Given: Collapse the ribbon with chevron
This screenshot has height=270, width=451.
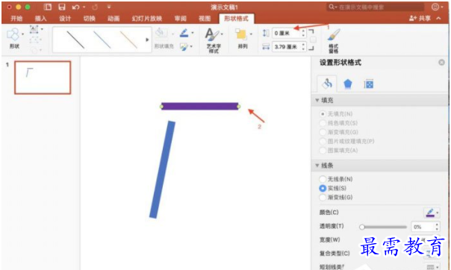Looking at the screenshot, I should [438, 19].
